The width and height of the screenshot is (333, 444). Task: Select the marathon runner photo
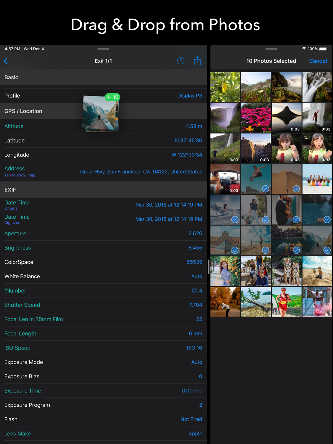click(x=286, y=302)
